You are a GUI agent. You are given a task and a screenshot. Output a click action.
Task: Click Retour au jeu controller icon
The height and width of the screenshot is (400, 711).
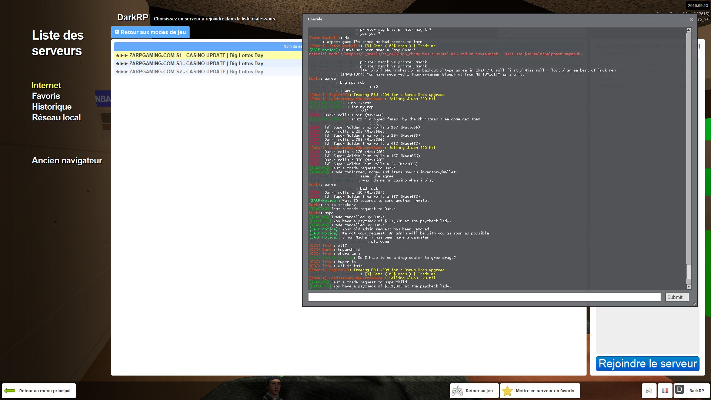click(458, 391)
